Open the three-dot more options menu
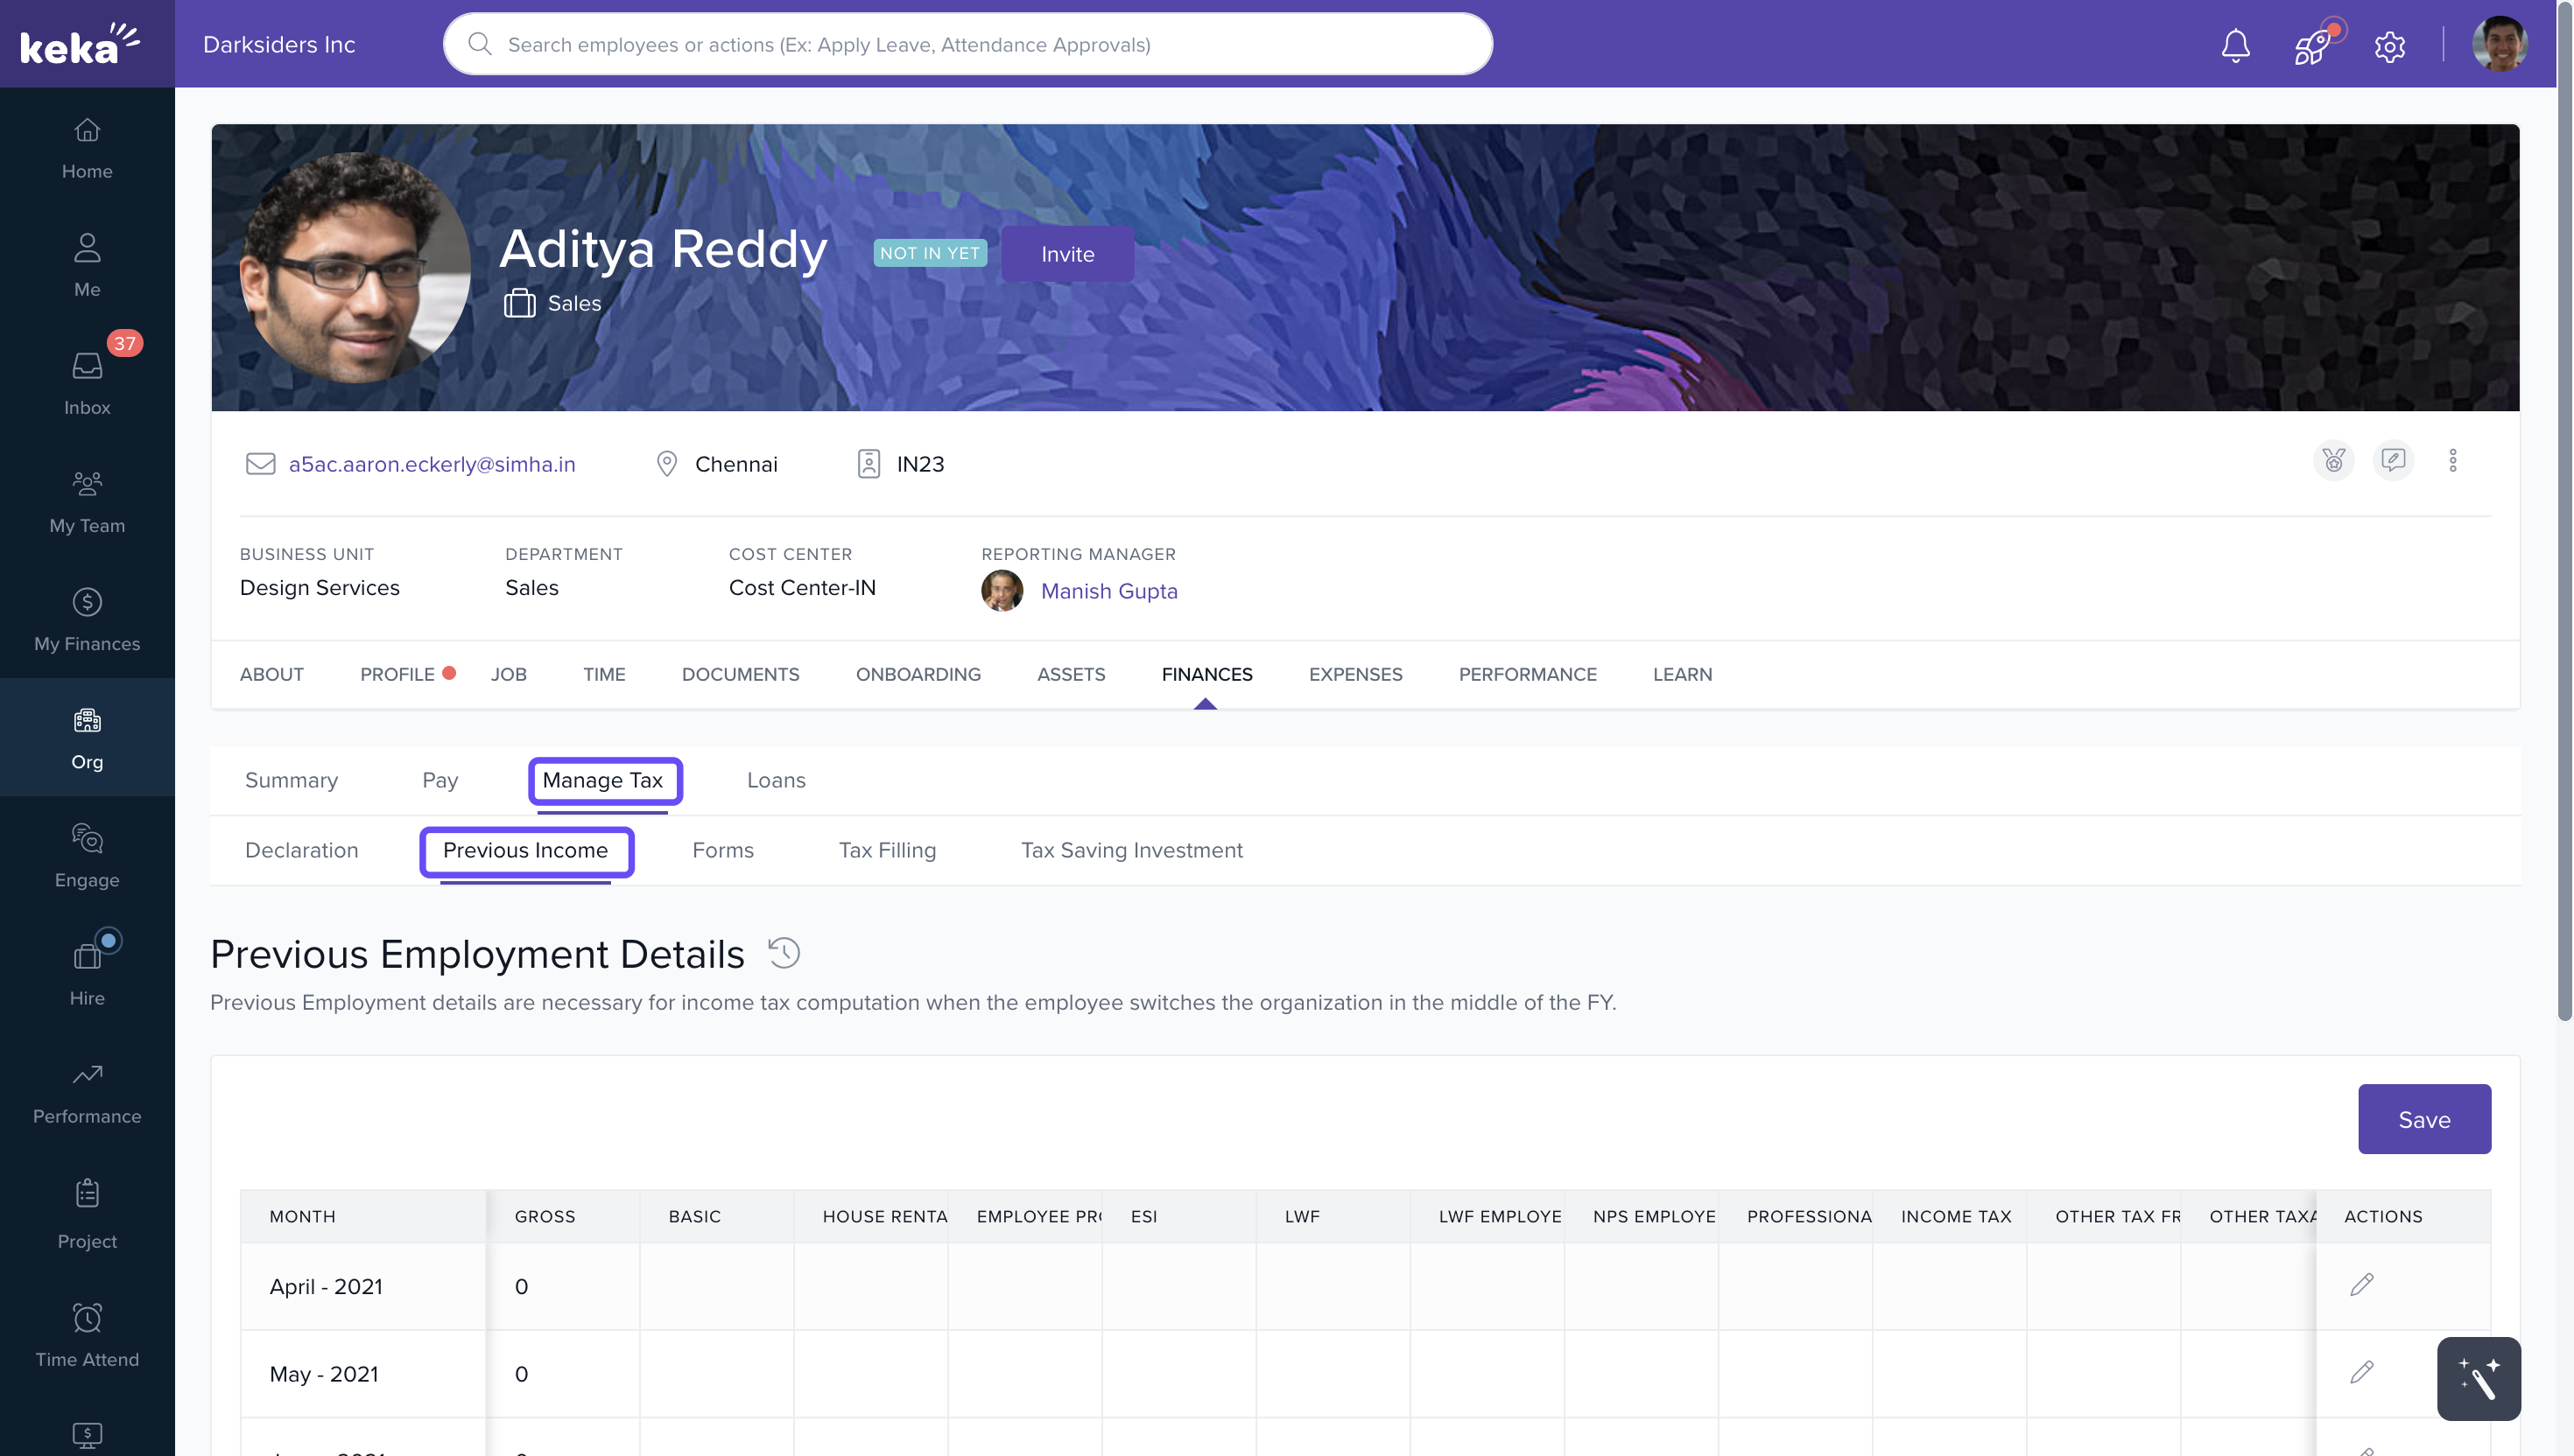The height and width of the screenshot is (1456, 2574). (2452, 460)
